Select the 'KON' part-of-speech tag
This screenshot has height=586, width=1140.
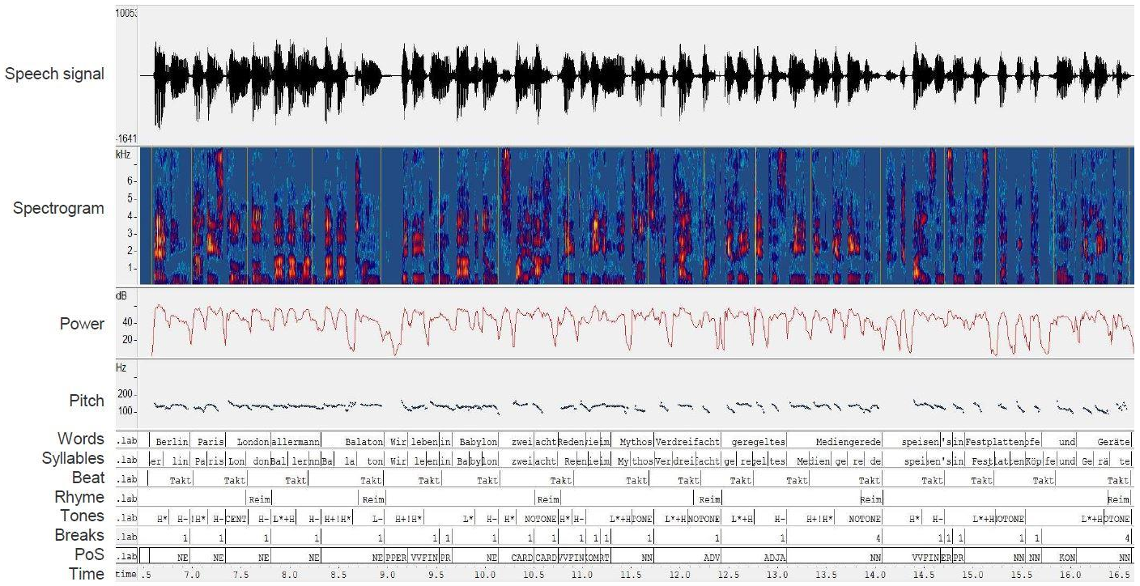(x=1067, y=558)
